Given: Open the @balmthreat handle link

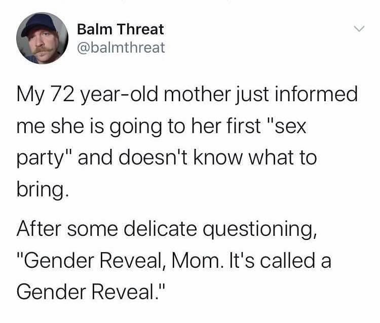Looking at the screenshot, I should tap(121, 48).
